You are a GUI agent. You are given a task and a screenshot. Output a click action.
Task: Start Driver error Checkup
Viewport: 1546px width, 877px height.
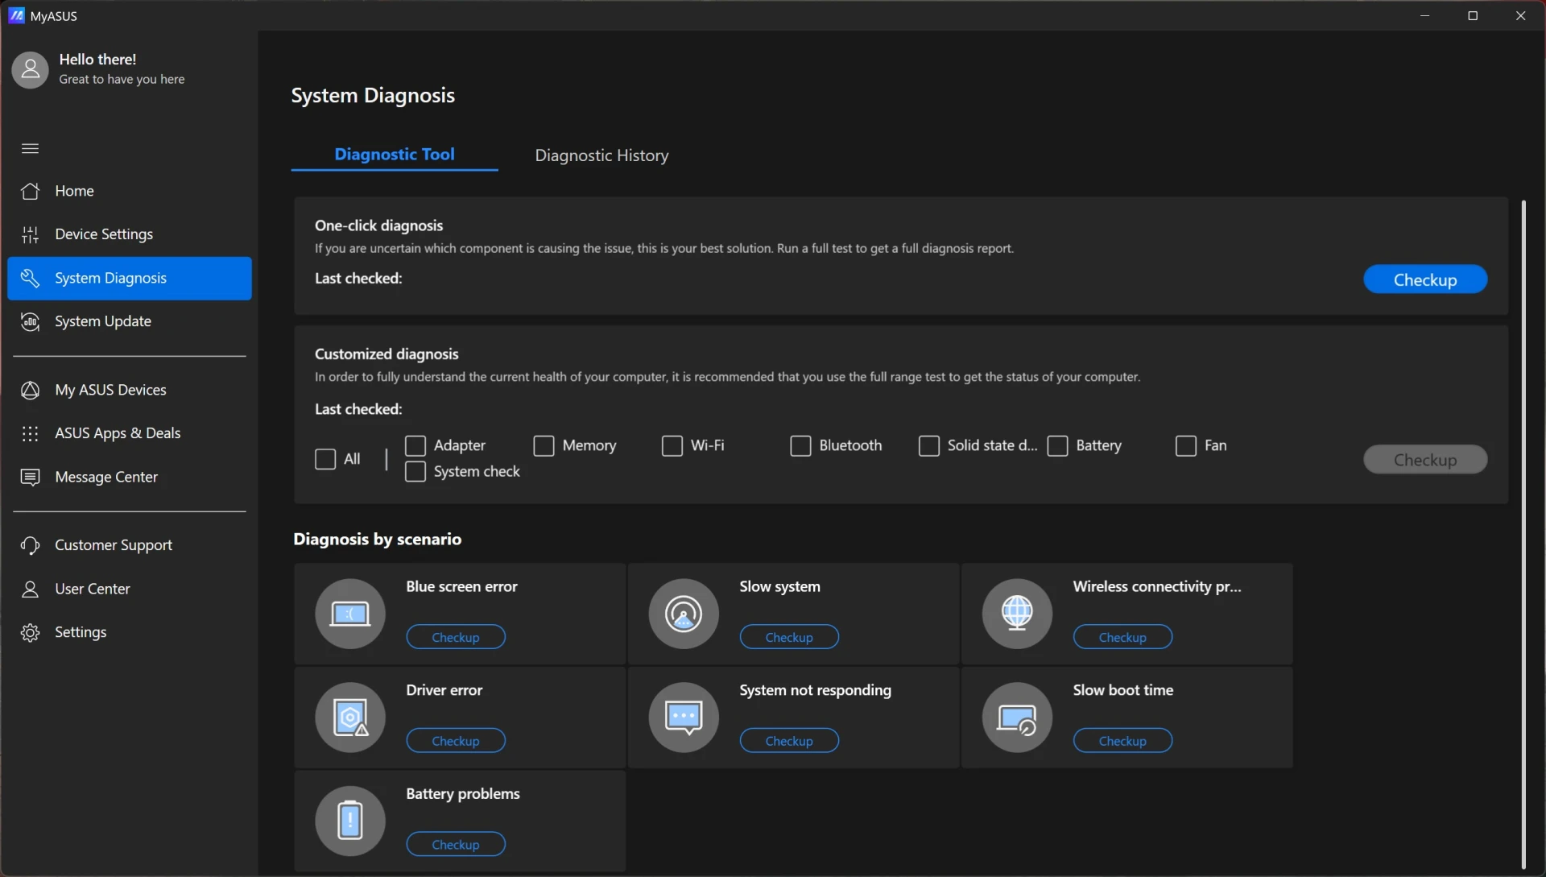point(456,741)
